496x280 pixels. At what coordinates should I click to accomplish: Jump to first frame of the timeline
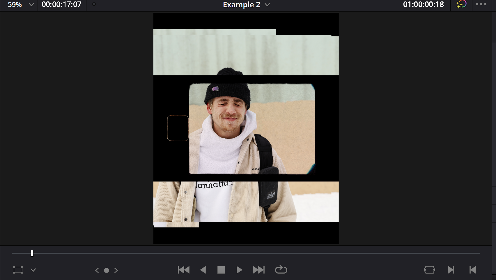tap(184, 270)
